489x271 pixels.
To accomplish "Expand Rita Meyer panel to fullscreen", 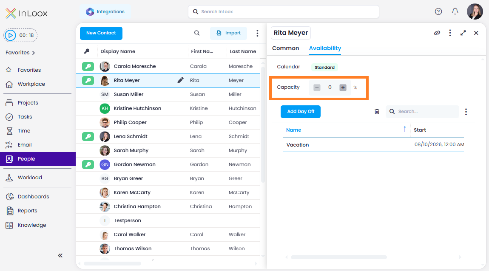I will [x=463, y=33].
